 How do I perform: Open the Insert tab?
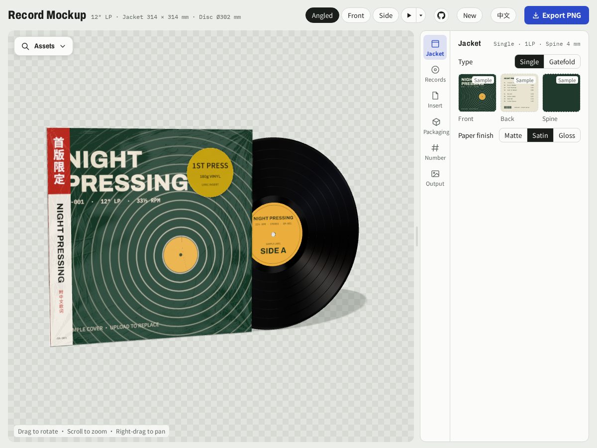(435, 100)
